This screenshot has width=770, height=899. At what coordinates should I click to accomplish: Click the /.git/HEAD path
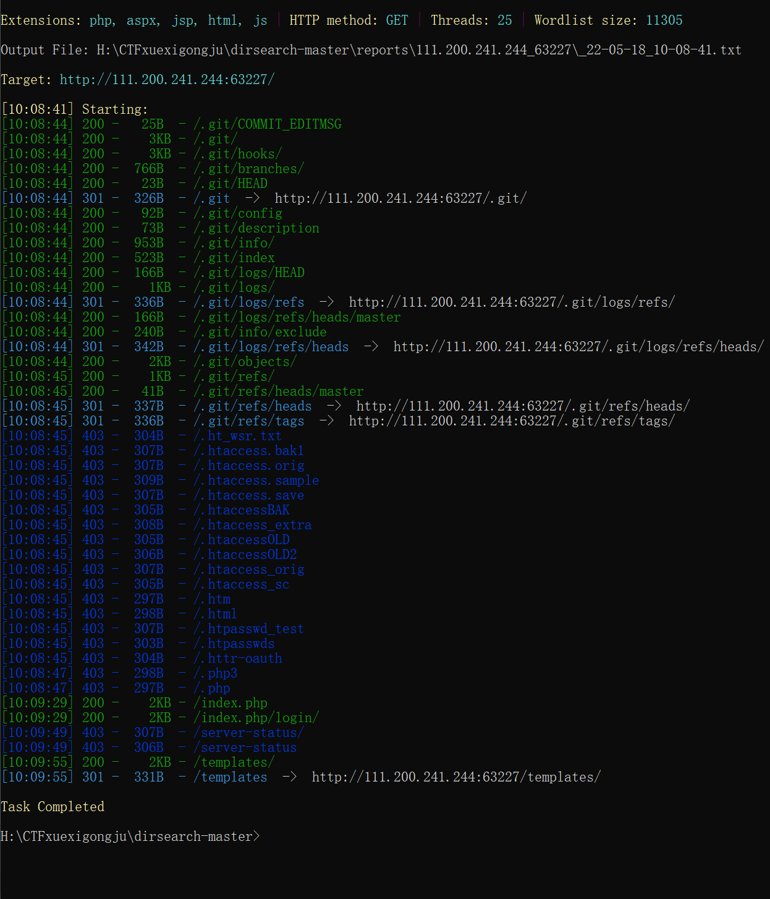pyautogui.click(x=231, y=184)
